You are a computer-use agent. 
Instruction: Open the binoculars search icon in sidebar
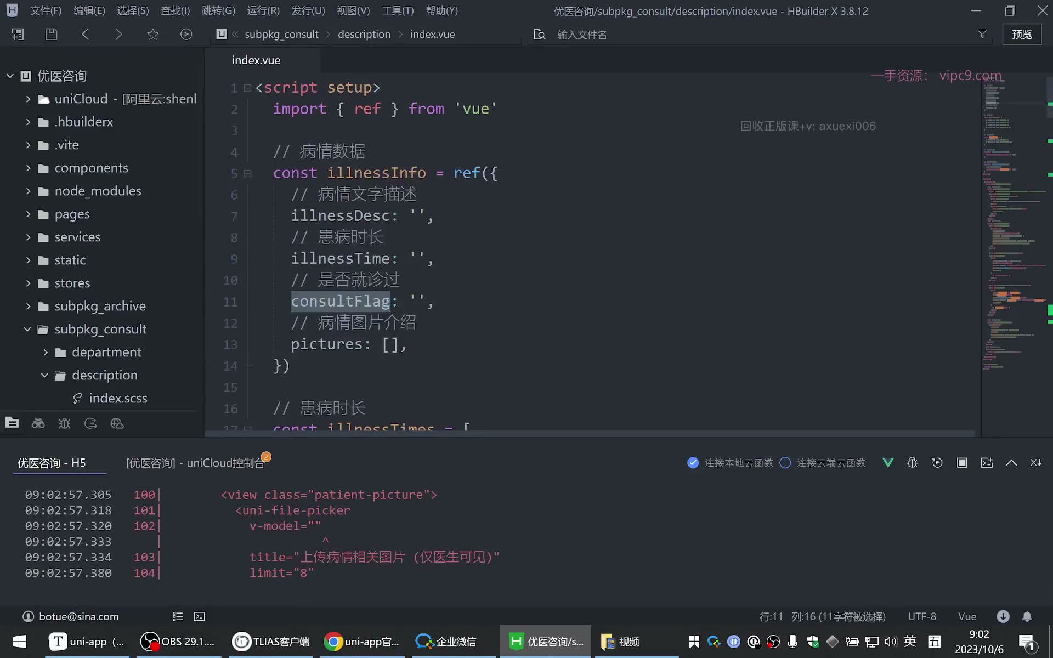[x=38, y=423]
